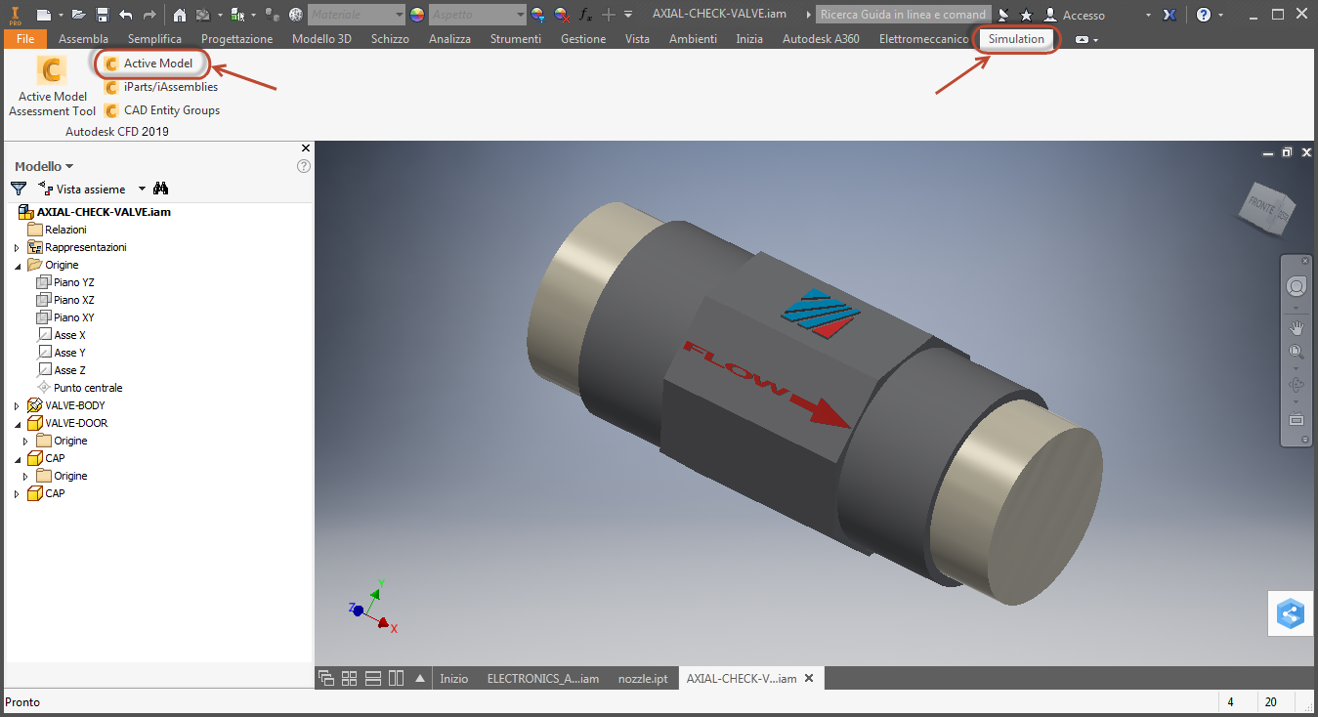Image resolution: width=1318 pixels, height=717 pixels.
Task: Open the full navigation wheel tool
Action: tap(1297, 286)
